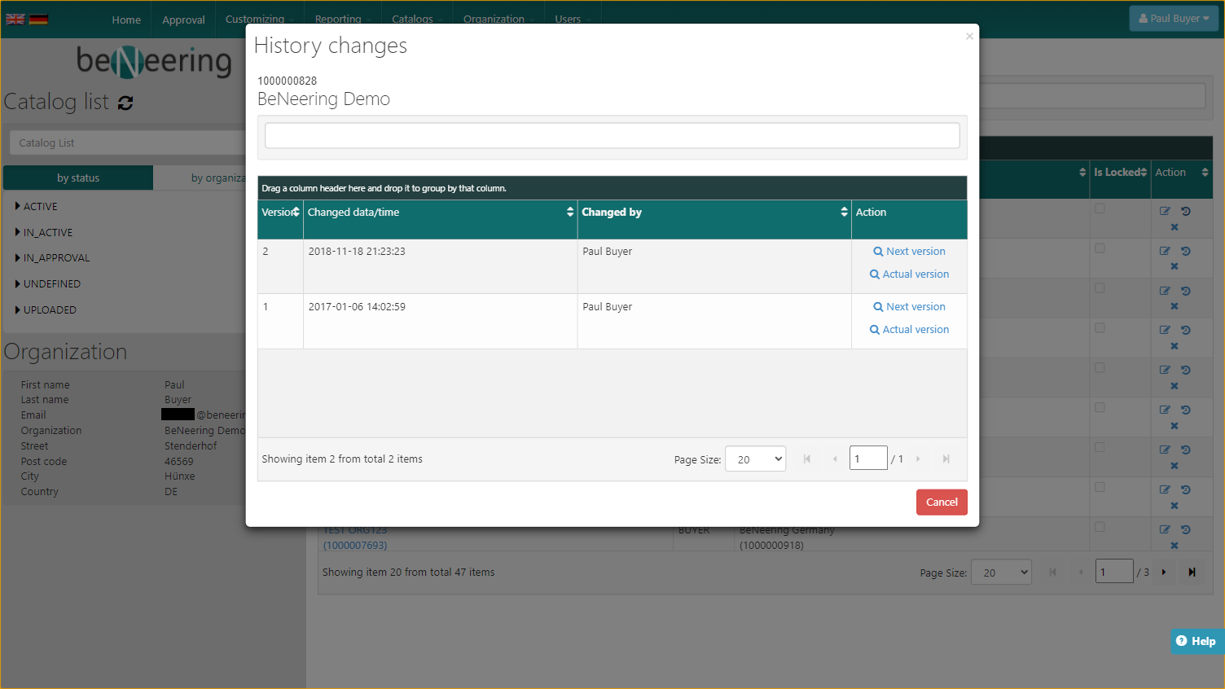
Task: Click the search field in the History changes dialog
Action: (612, 136)
